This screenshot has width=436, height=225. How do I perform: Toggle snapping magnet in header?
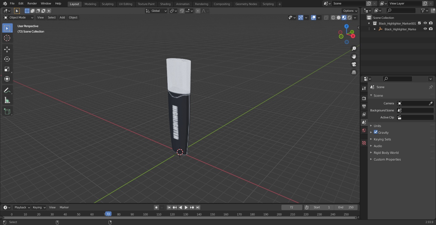182,11
